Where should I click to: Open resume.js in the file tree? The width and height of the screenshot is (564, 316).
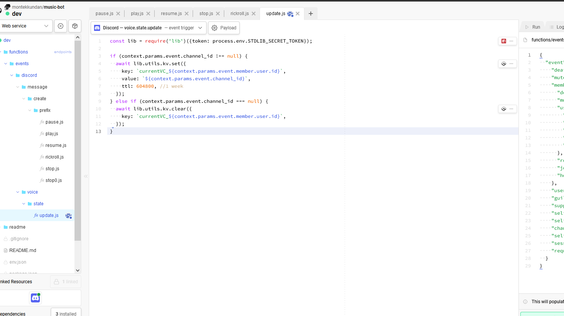[56, 145]
